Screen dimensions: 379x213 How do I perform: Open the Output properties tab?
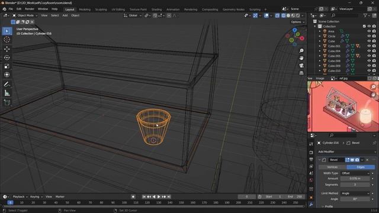pos(311,159)
